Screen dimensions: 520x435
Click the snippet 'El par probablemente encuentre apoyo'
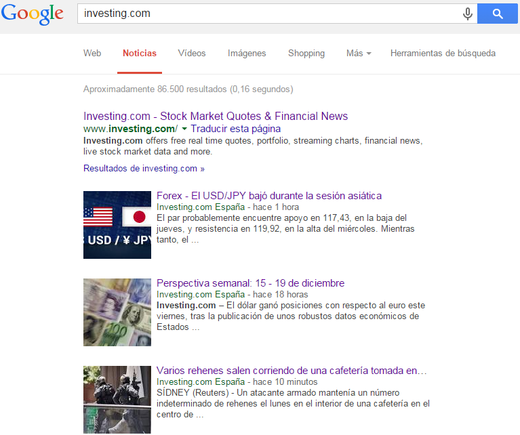tap(285, 229)
